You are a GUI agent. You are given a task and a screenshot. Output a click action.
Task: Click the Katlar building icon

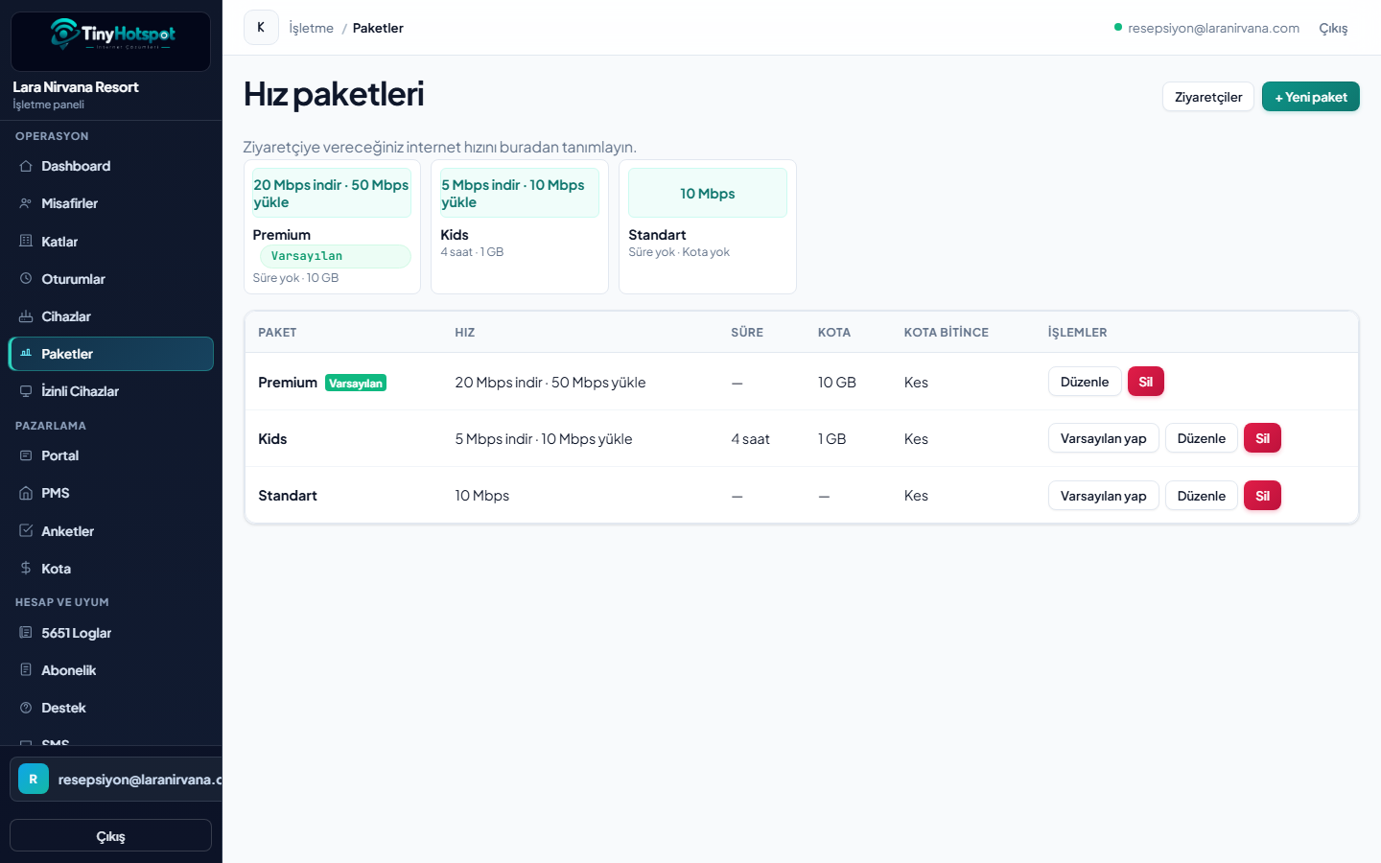pyautogui.click(x=26, y=242)
